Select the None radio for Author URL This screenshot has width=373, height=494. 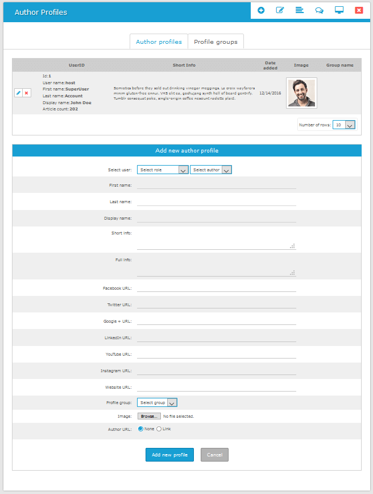[140, 429]
